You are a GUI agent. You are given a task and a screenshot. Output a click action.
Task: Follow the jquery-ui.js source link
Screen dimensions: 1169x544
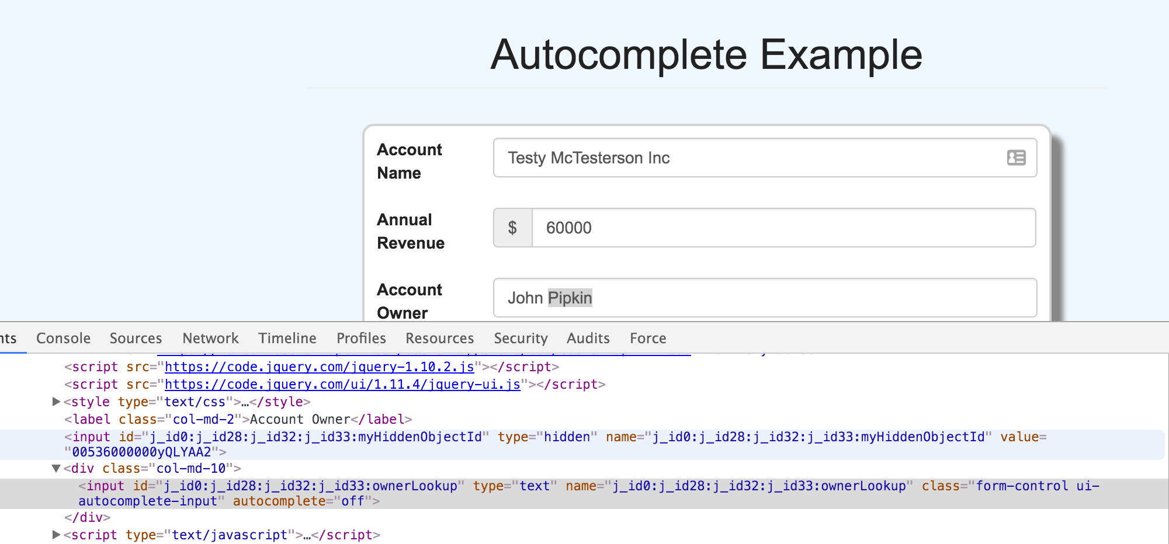(x=342, y=385)
